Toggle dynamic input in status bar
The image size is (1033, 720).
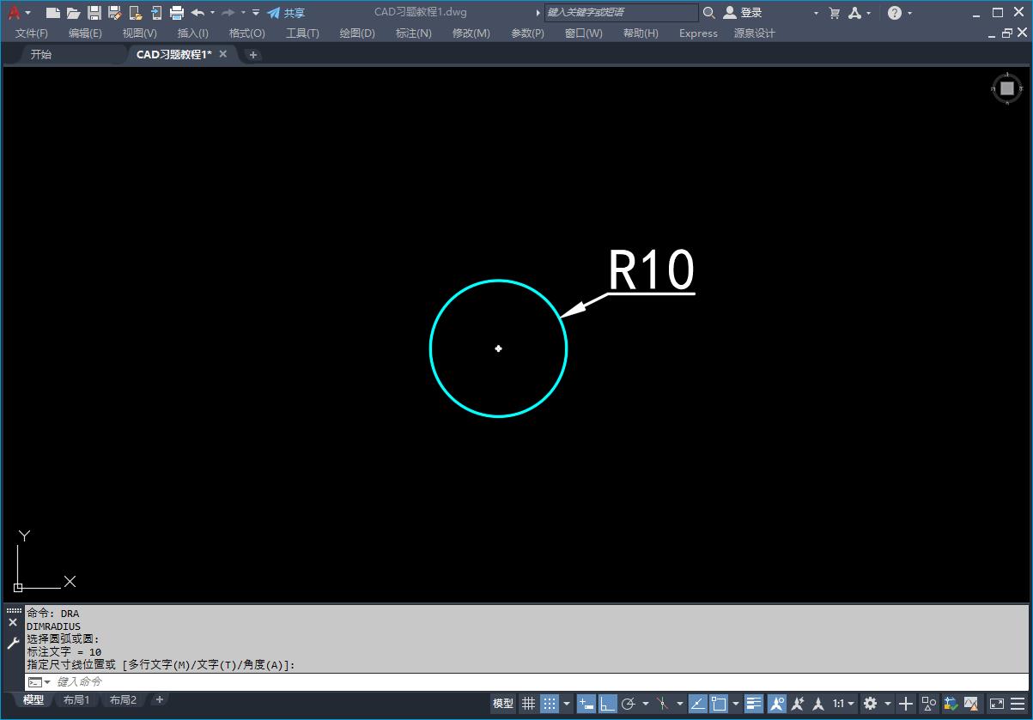[x=586, y=704]
